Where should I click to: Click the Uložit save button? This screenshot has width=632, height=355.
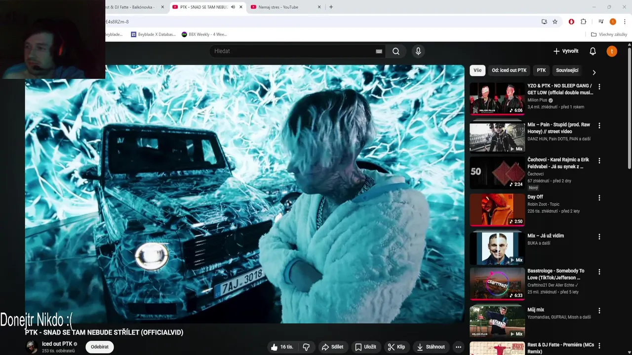pos(366,347)
